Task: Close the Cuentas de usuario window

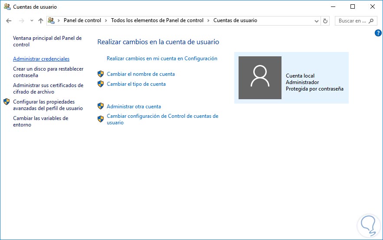Action: (373, 6)
